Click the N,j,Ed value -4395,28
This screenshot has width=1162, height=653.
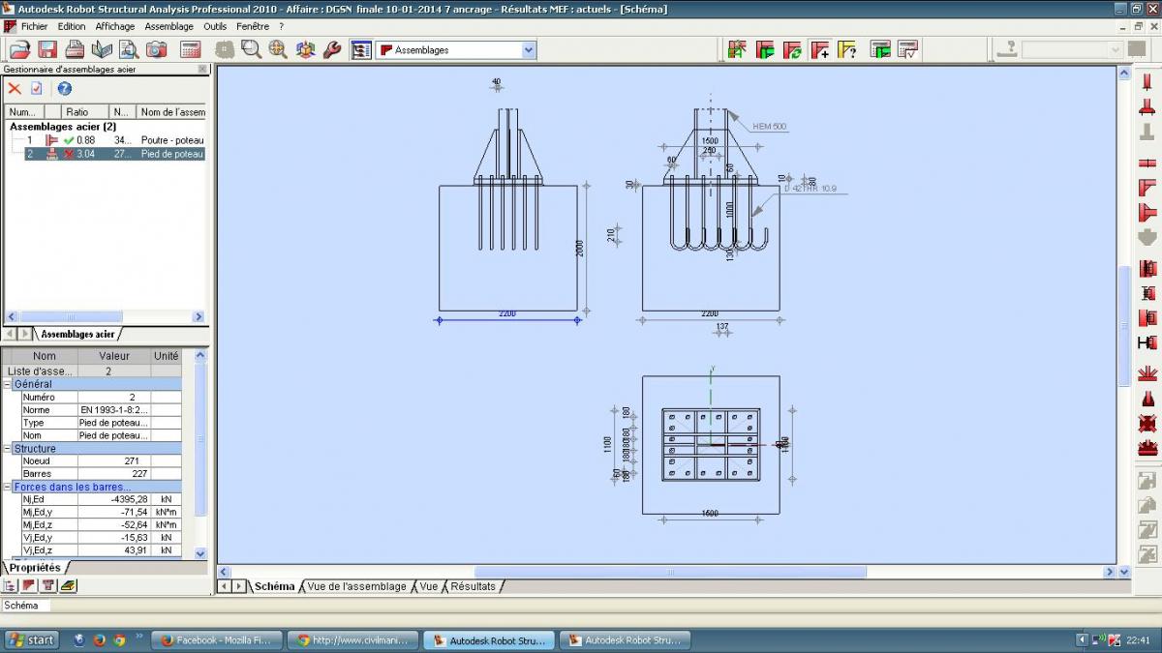click(x=114, y=499)
